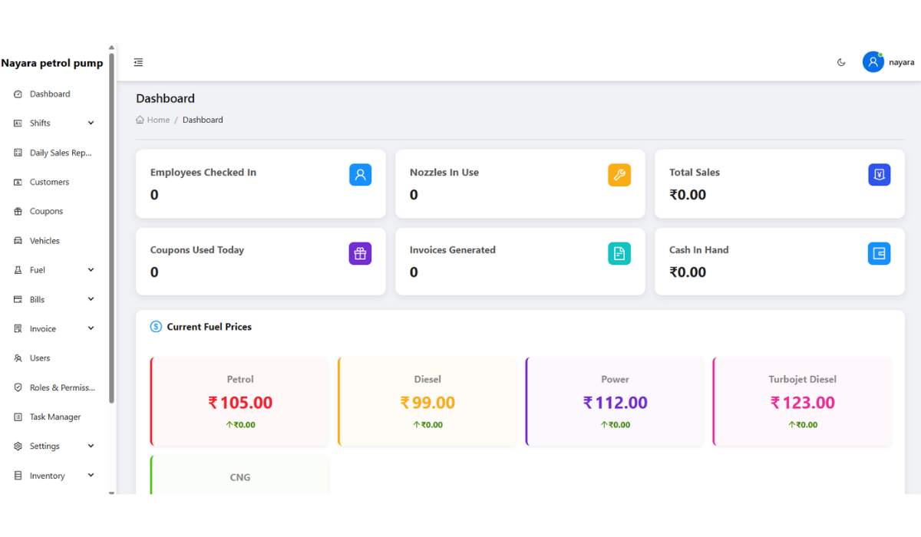Click the Total Sales ₹0.00 value
Viewport: 921px width, 537px height.
click(x=688, y=195)
